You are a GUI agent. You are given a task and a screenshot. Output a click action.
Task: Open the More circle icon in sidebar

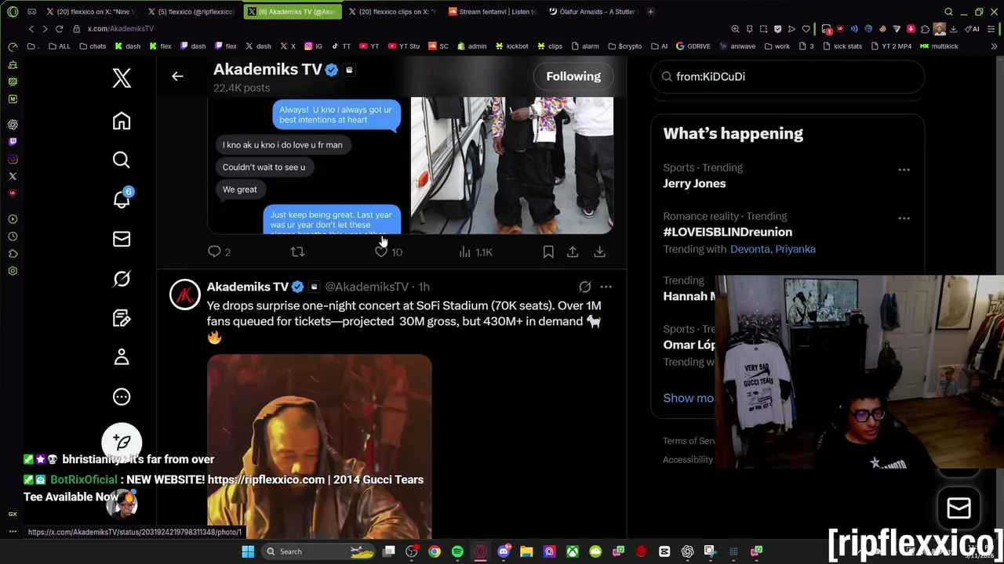(121, 396)
